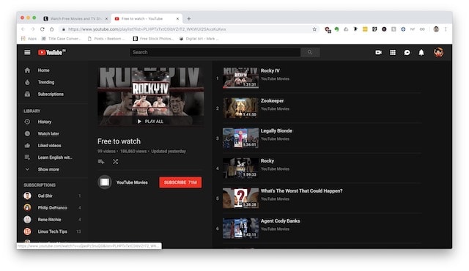Image resolution: width=469 pixels, height=271 pixels.
Task: Bookmark page with the star icon
Action: [x=314, y=29]
